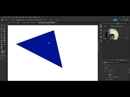Click the Fit Screen button
The height and width of the screenshot is (97, 130).
[51, 20]
